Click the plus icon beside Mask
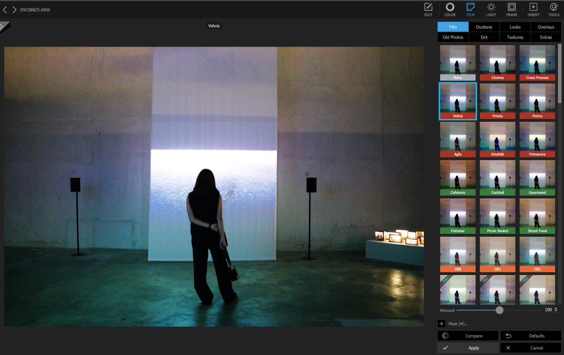The width and height of the screenshot is (564, 355). pyautogui.click(x=442, y=323)
